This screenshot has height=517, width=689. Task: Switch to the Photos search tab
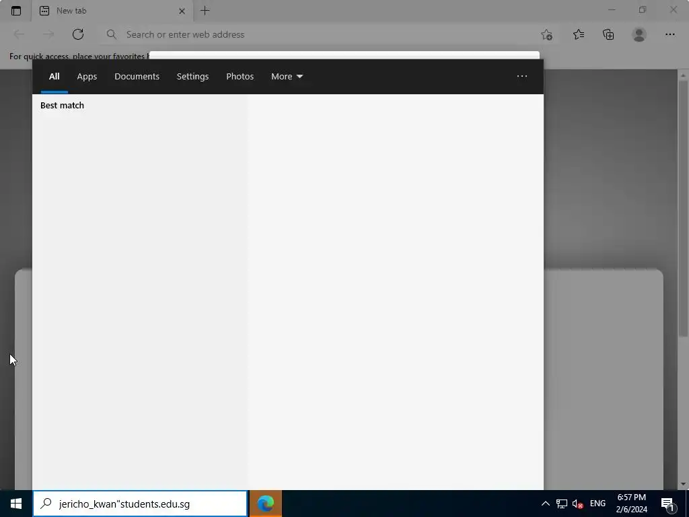point(240,77)
